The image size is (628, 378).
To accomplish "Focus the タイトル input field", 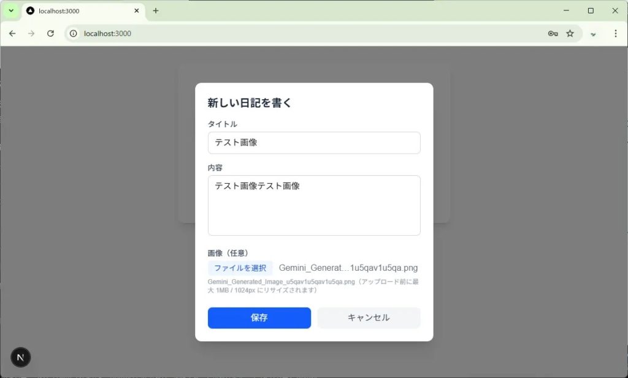I will point(314,143).
